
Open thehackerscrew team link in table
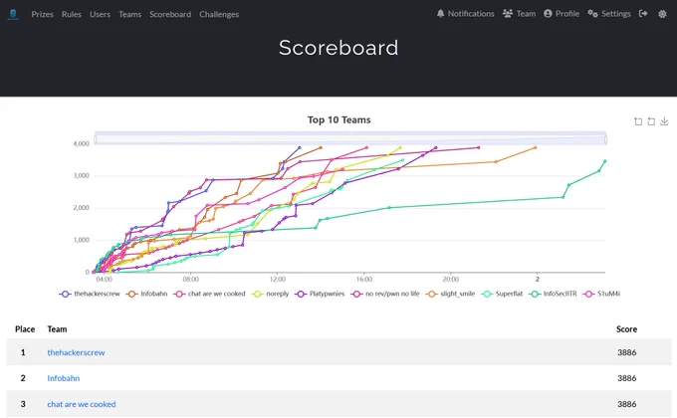click(x=76, y=352)
